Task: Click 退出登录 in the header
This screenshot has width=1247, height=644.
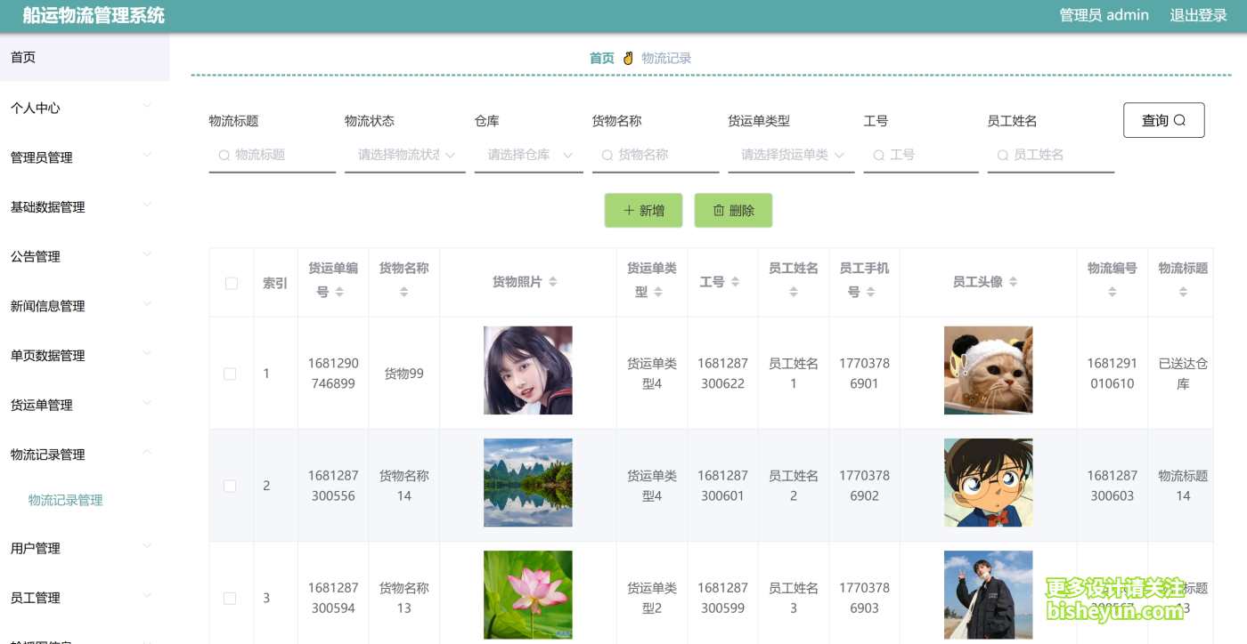Action: point(1198,15)
